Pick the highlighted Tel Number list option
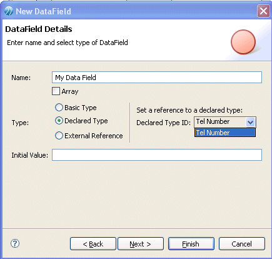This screenshot has width=272, height=259. point(225,133)
